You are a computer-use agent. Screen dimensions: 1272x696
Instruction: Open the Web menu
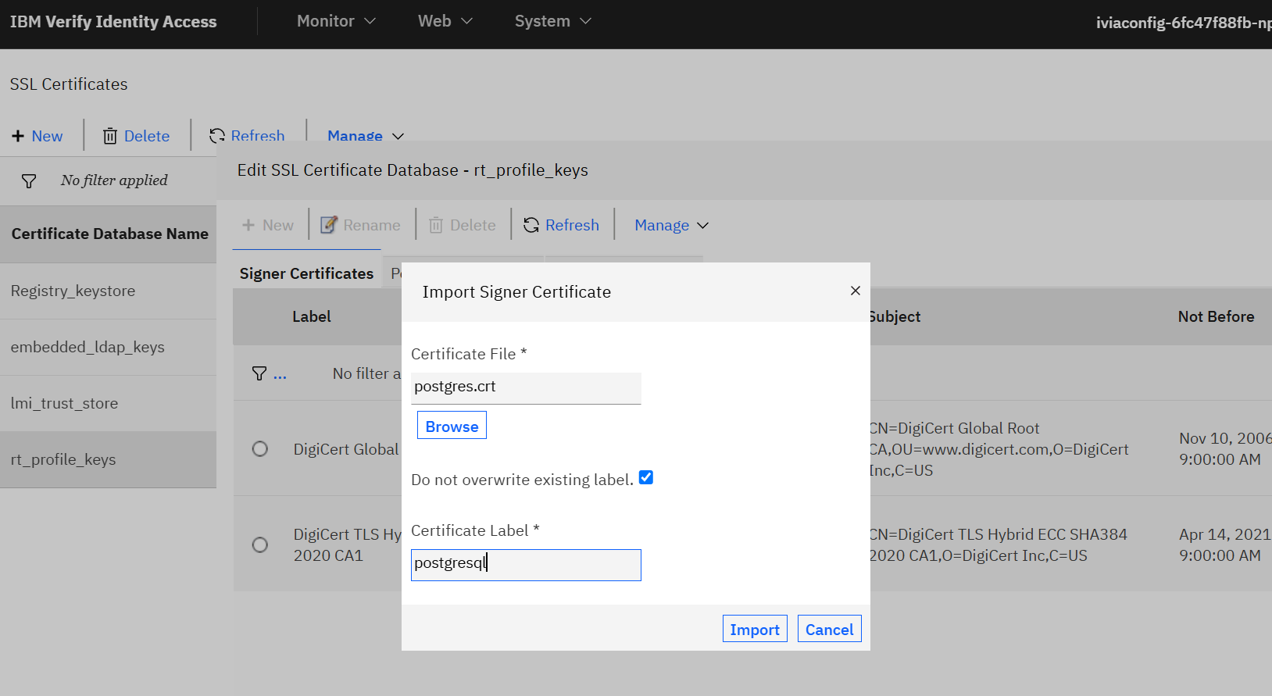point(445,22)
